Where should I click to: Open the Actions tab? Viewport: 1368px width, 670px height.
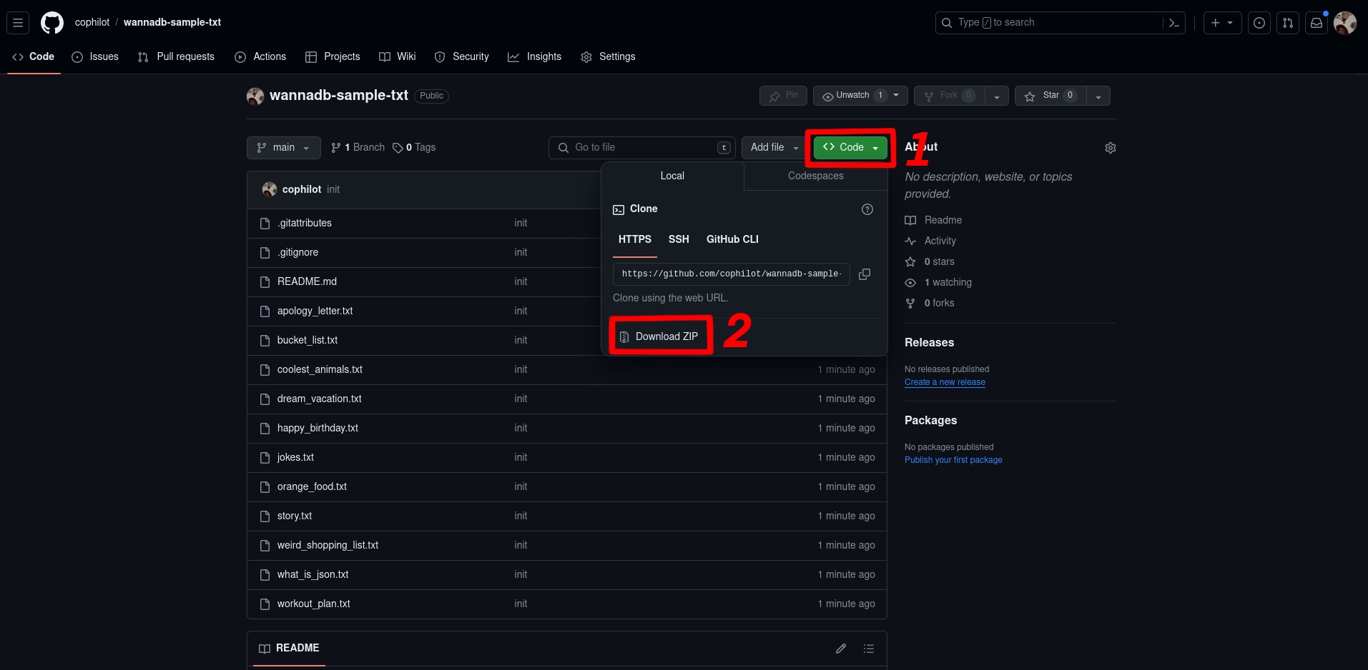click(x=260, y=57)
